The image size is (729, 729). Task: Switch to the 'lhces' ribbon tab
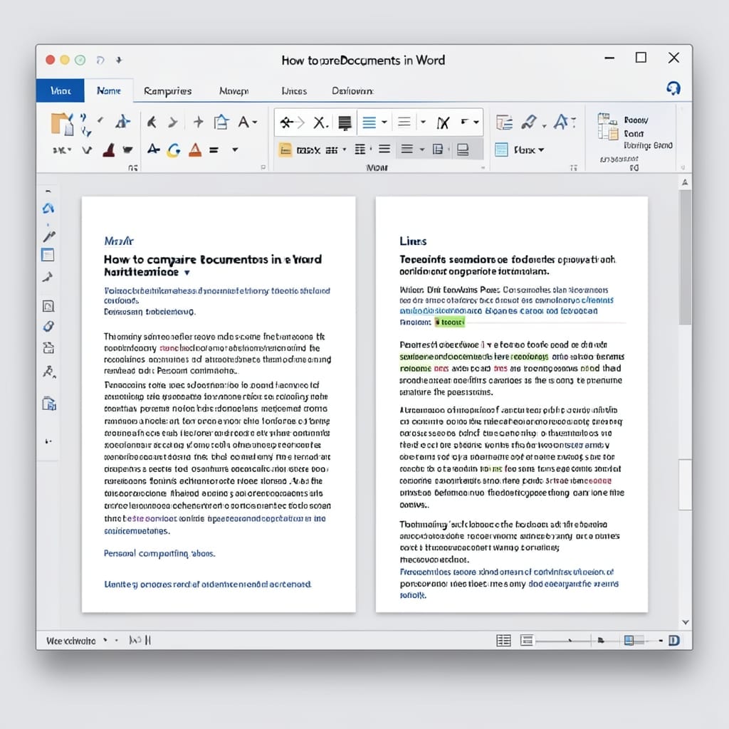click(294, 91)
